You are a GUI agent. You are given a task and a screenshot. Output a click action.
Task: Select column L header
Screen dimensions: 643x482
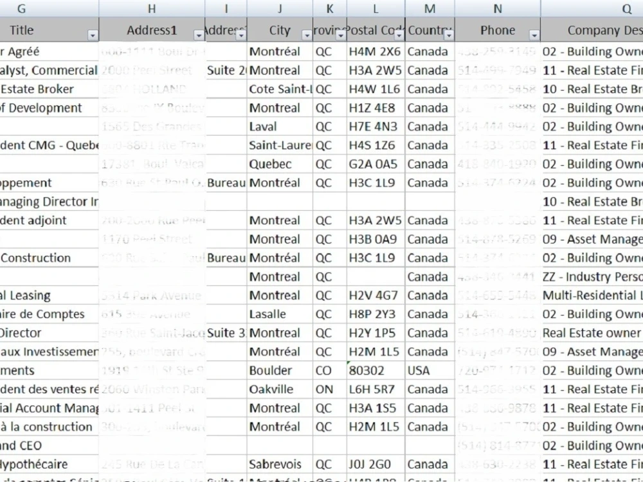pyautogui.click(x=376, y=8)
